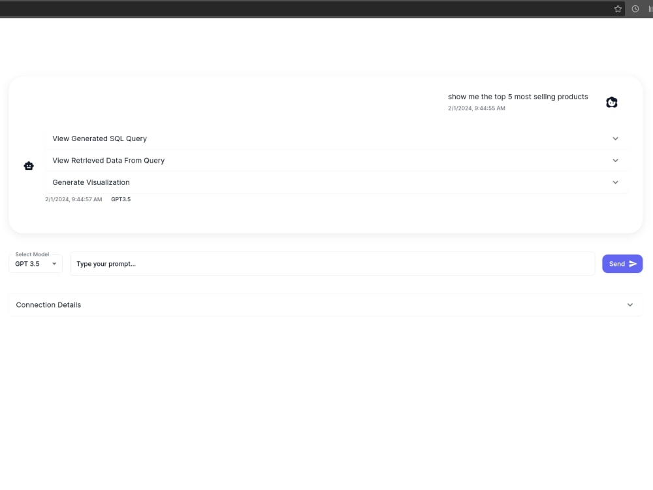Expand Generate Visualization chevron

(615, 182)
